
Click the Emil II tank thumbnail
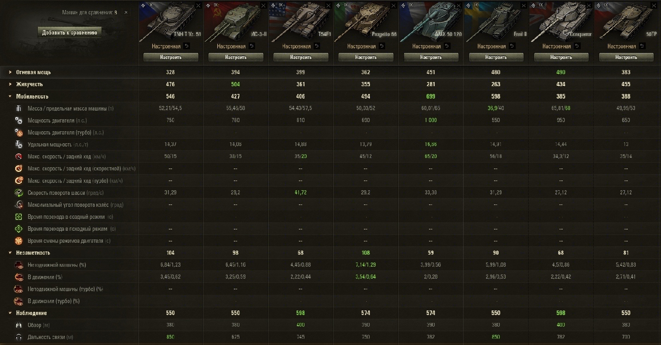click(496, 22)
